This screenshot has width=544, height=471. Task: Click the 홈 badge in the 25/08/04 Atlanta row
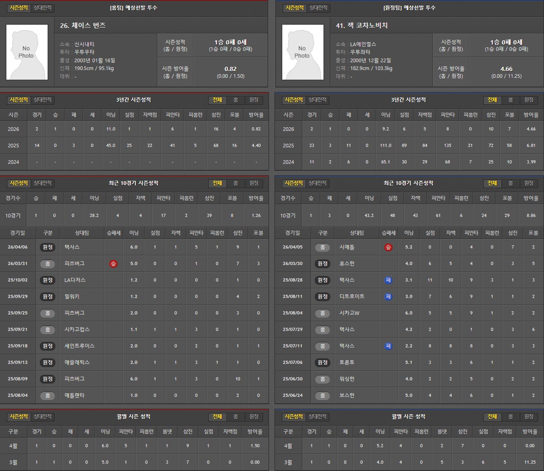click(x=48, y=395)
